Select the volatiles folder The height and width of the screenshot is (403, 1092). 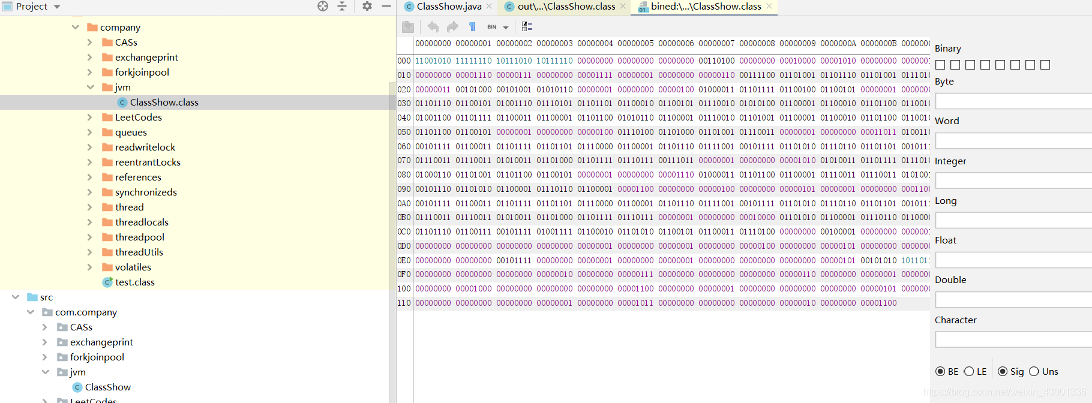coord(133,267)
